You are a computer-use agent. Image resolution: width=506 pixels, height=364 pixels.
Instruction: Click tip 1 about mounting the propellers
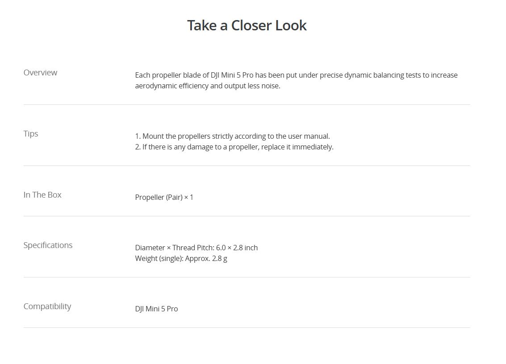[x=232, y=136]
